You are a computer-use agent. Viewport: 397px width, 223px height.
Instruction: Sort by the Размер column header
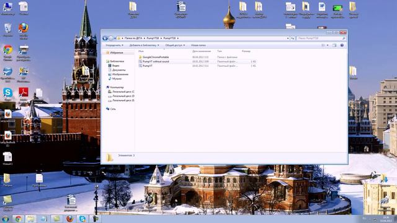coord(246,51)
